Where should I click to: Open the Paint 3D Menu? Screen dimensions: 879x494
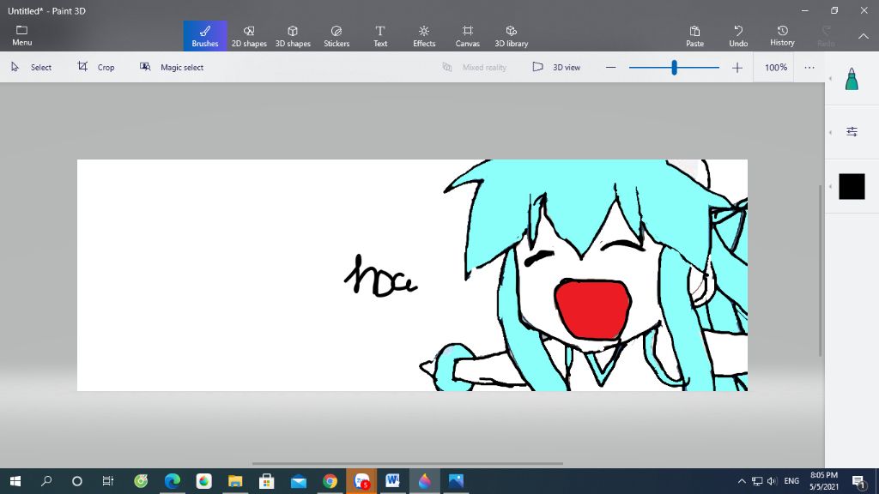pyautogui.click(x=21, y=34)
